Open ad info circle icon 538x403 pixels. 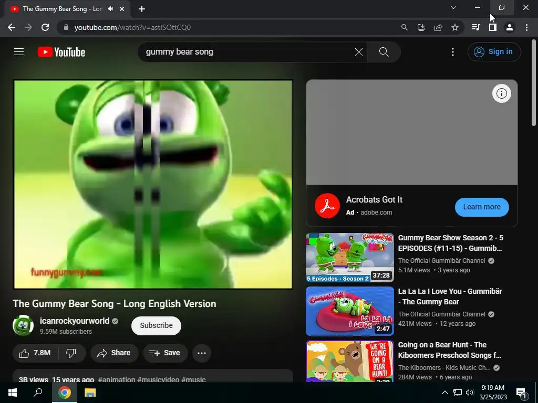click(x=502, y=93)
